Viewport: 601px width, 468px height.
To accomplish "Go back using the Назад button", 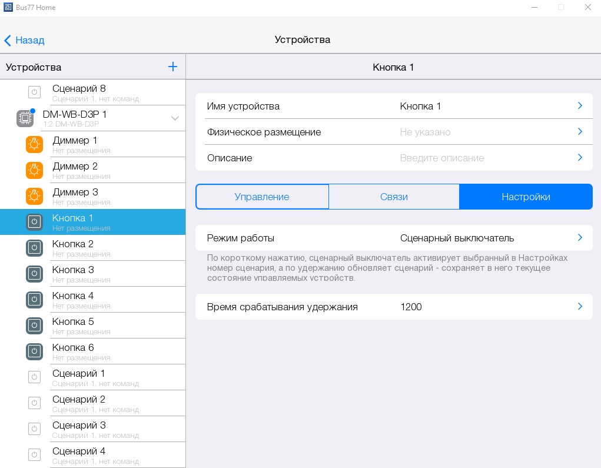I will coord(25,40).
